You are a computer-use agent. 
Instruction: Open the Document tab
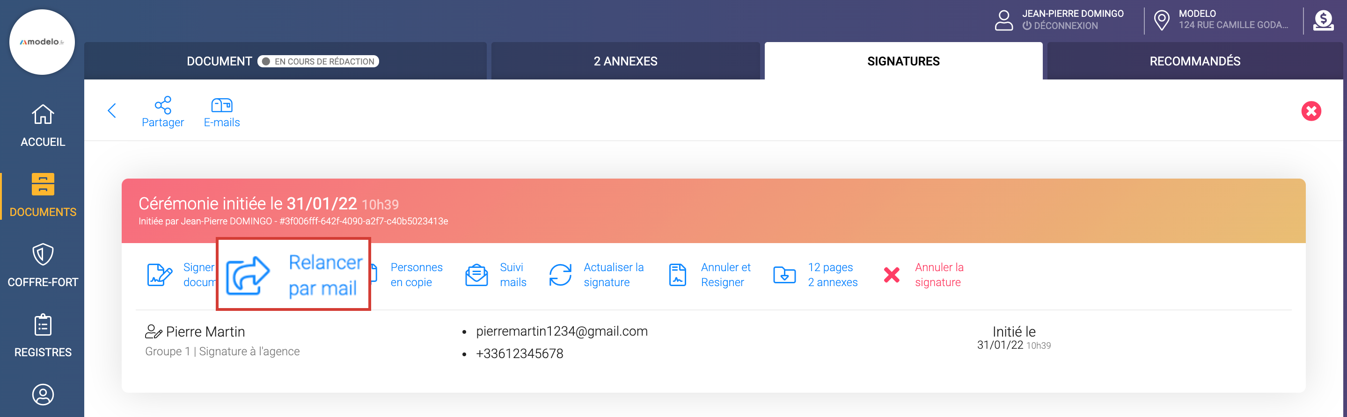(x=220, y=61)
